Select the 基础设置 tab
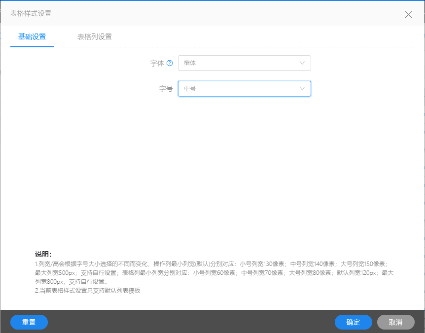The height and width of the screenshot is (333, 425). coord(32,36)
